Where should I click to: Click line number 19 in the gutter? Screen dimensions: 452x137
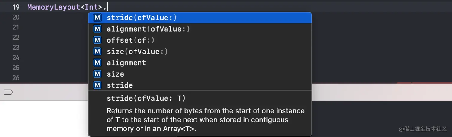tap(16, 7)
